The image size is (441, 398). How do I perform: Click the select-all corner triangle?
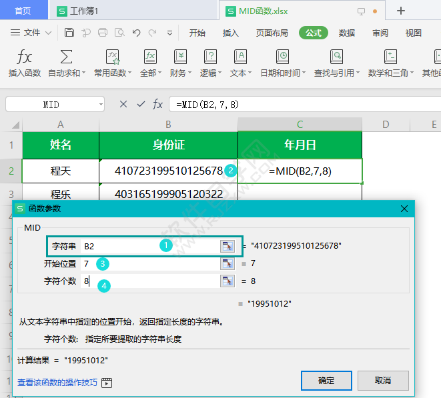click(x=16, y=125)
